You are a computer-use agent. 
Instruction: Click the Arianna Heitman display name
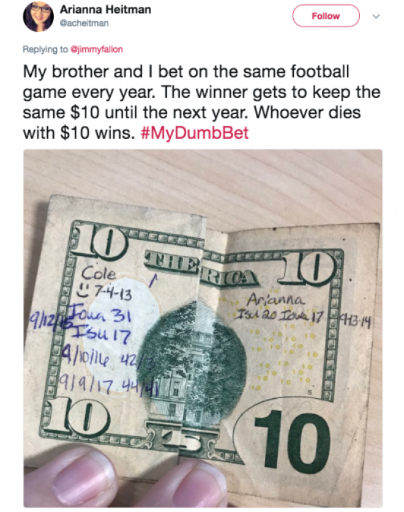pos(105,9)
